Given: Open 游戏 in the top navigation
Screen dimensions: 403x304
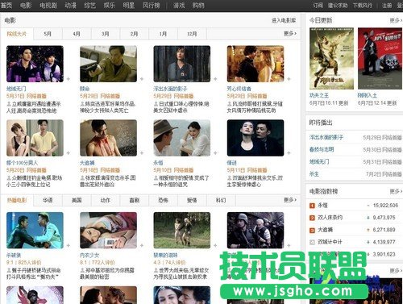Looking at the screenshot, I should (179, 6).
